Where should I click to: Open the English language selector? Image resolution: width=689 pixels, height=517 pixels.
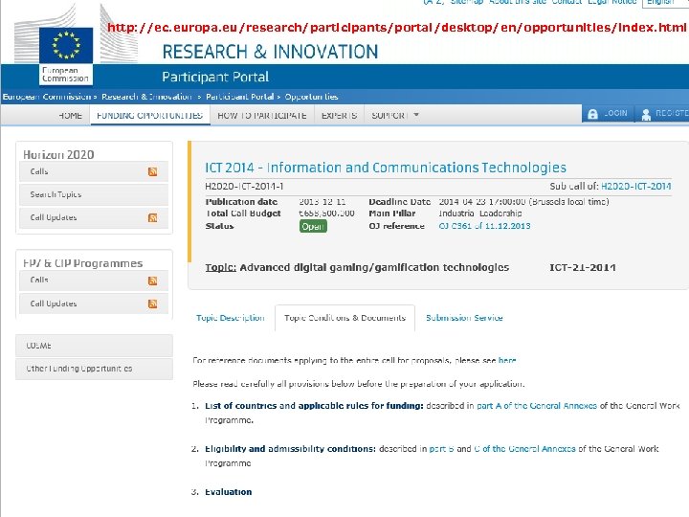click(664, 3)
